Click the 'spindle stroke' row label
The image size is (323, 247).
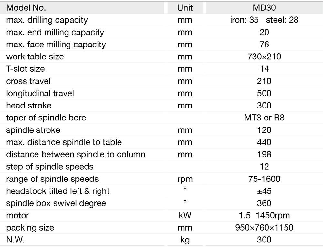click(x=33, y=130)
